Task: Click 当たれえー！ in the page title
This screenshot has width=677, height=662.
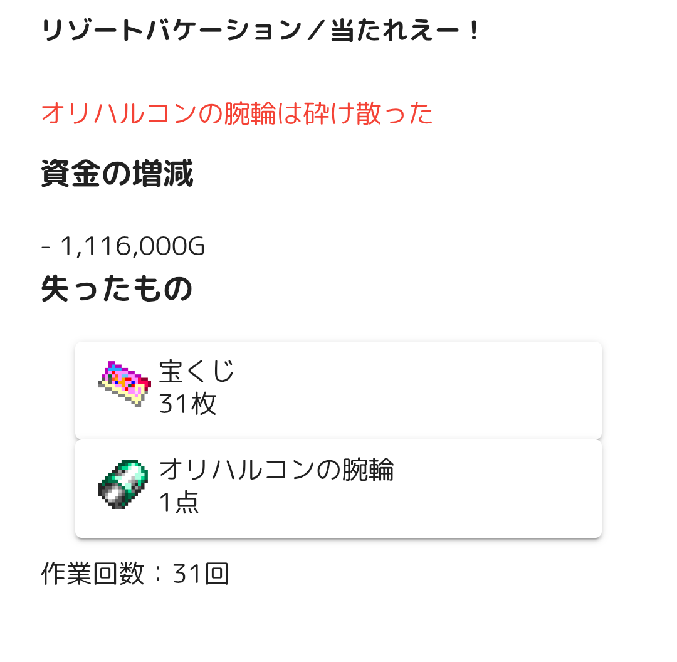Action: pyautogui.click(x=404, y=31)
